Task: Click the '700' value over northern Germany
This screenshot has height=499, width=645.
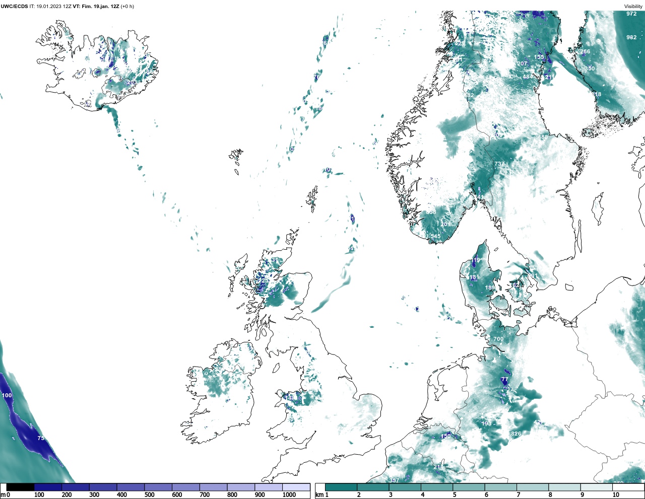Action: [498, 339]
